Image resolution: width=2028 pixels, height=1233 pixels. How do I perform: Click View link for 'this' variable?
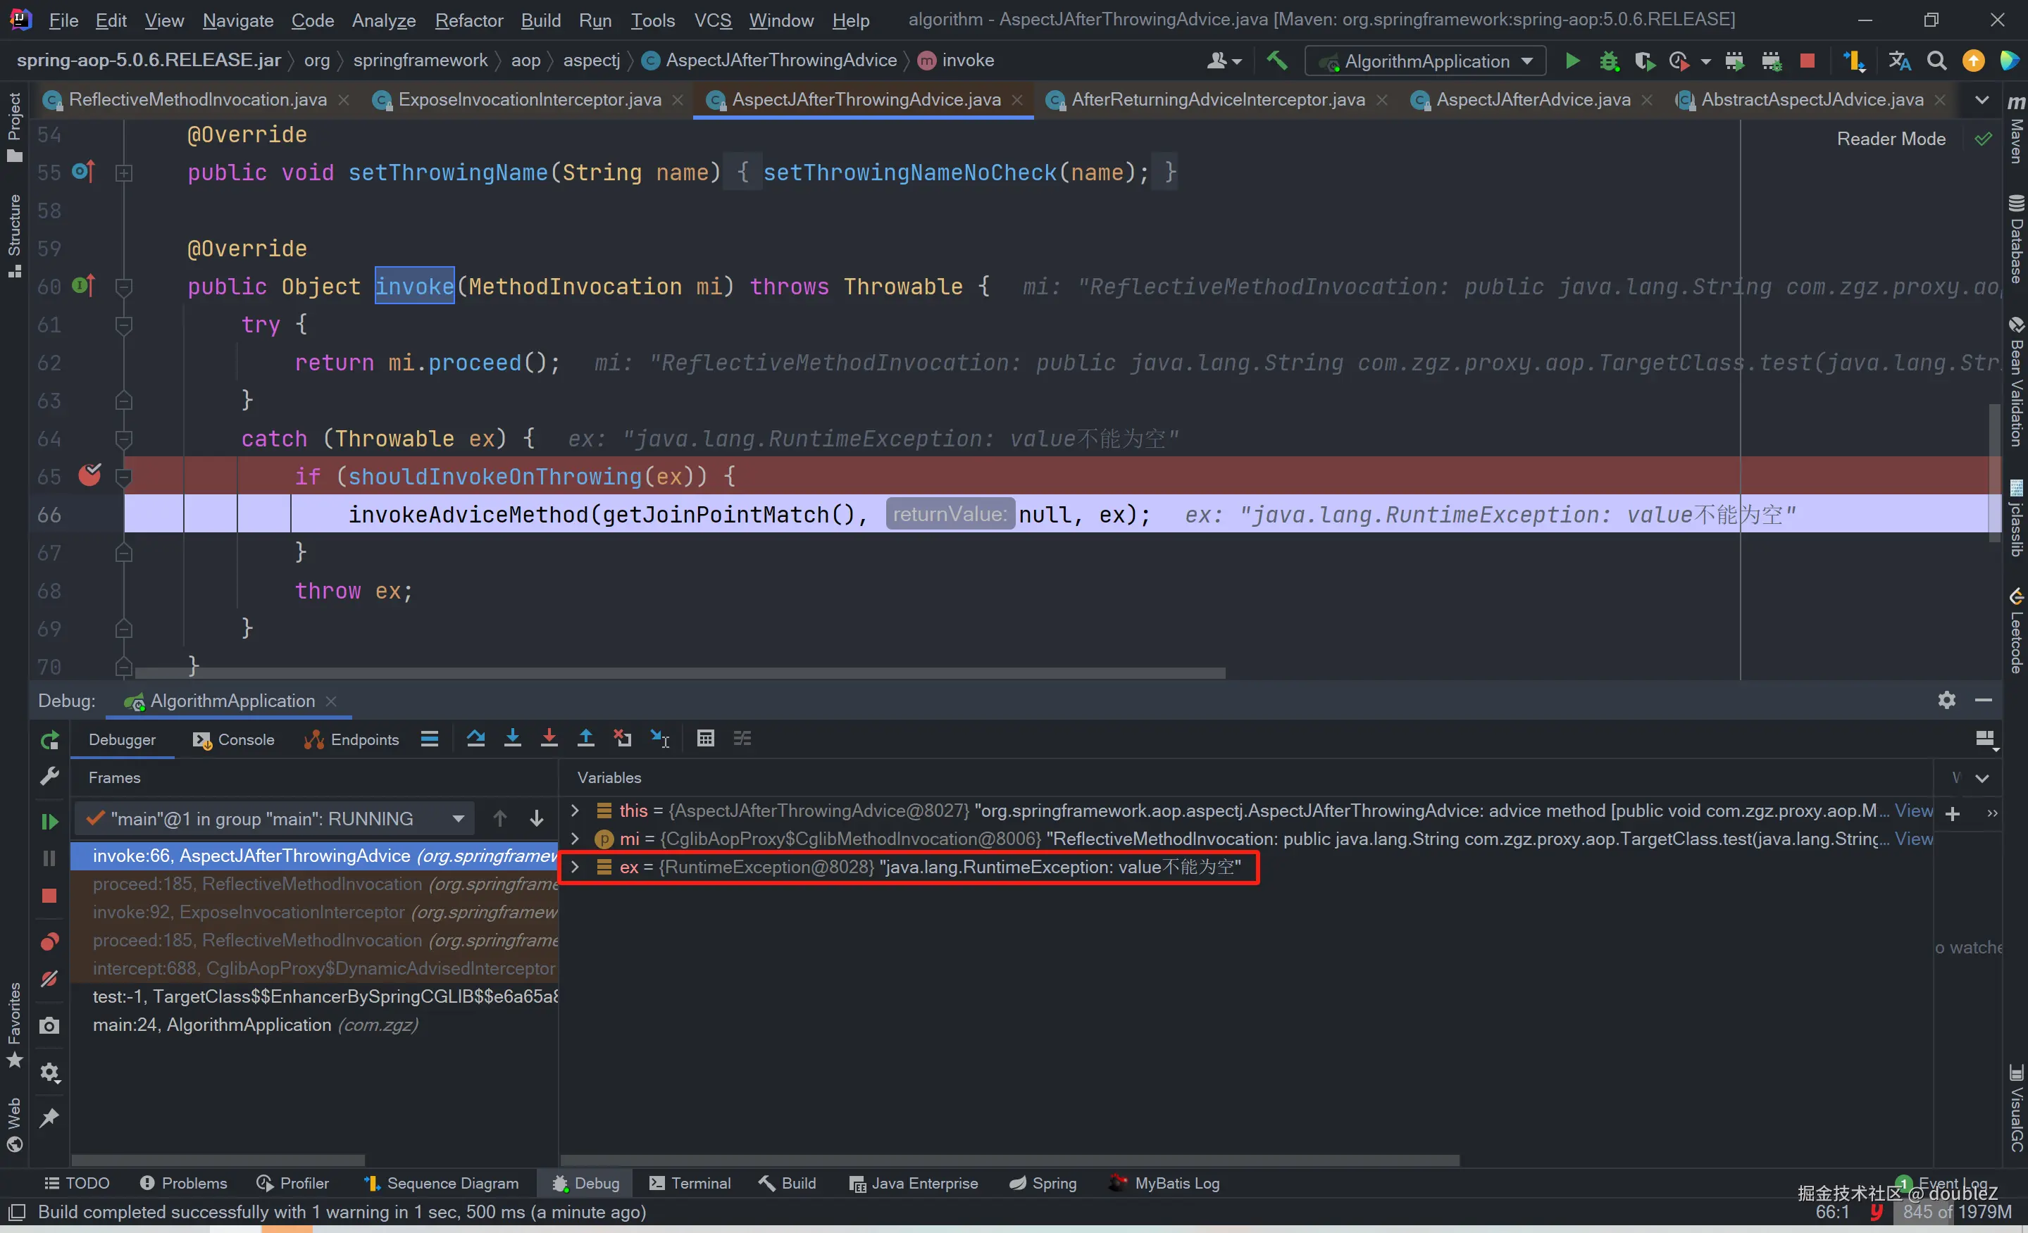(x=1914, y=811)
